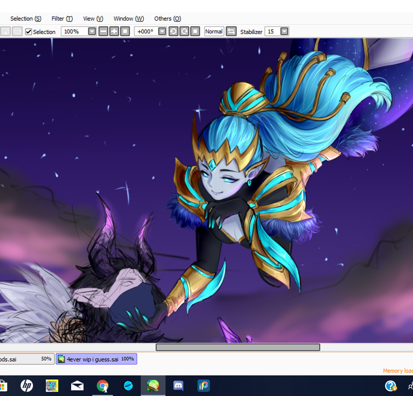Screen dimensions: 413x396
Task: Click the help question-mark tray icon
Action: (391, 386)
